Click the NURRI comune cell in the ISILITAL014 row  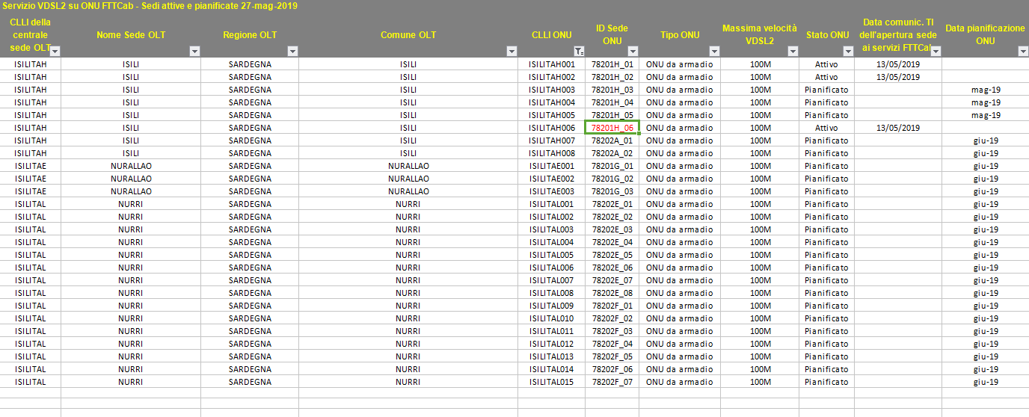click(408, 369)
